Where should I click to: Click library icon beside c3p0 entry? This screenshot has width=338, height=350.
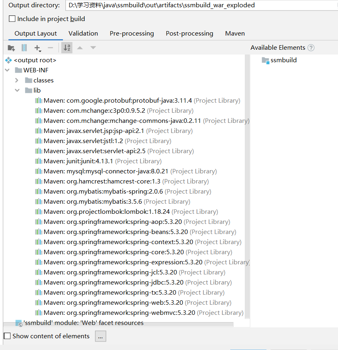point(39,110)
